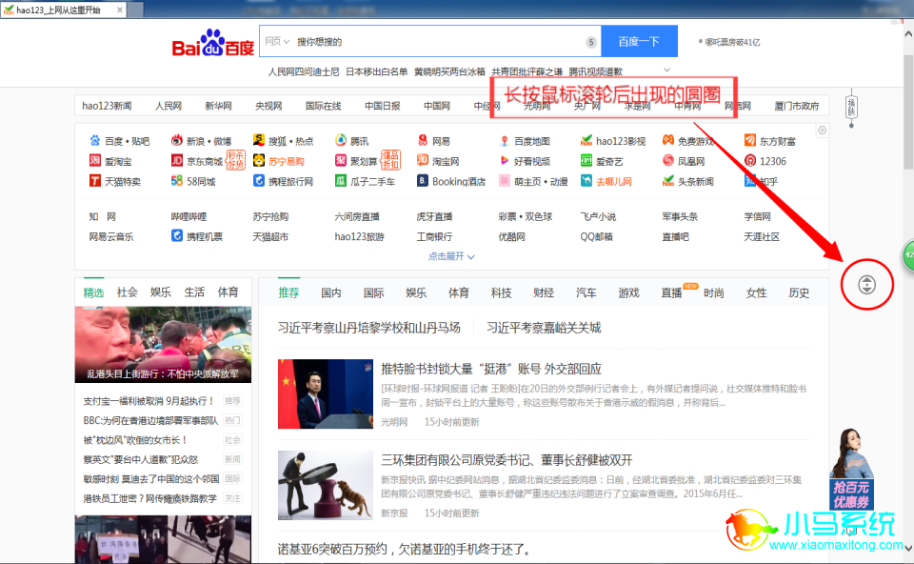Click the hao123 browser tab
The height and width of the screenshot is (564, 914).
pyautogui.click(x=63, y=10)
